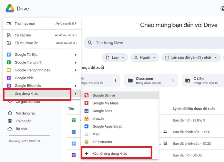The image size is (224, 162).
Task: Expand the Google Trang tính submenu arrow
Action: click(x=76, y=62)
